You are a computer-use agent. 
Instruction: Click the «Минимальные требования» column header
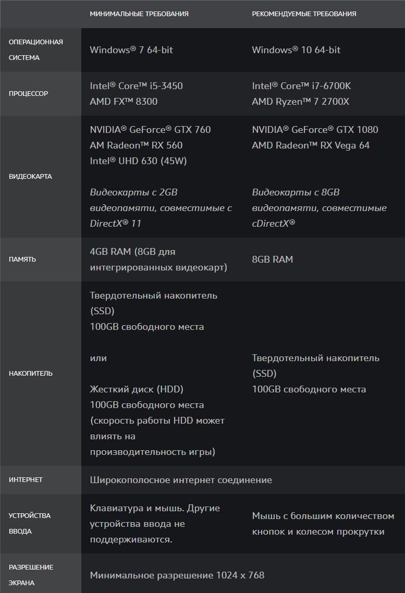pos(139,14)
